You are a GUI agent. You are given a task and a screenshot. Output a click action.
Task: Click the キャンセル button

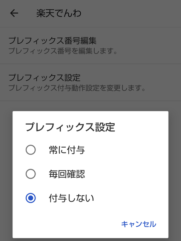tap(139, 224)
